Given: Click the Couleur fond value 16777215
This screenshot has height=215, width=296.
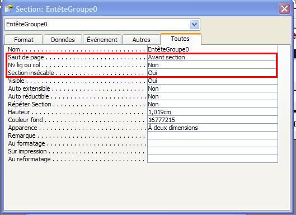Looking at the screenshot, I should coord(213,120).
